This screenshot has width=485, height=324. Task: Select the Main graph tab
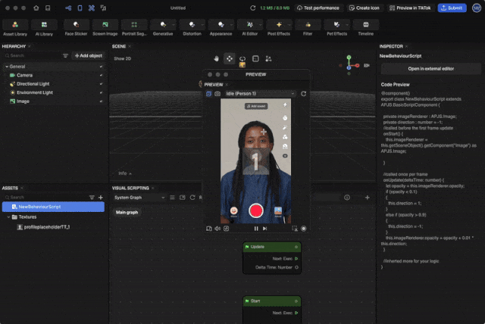127,212
